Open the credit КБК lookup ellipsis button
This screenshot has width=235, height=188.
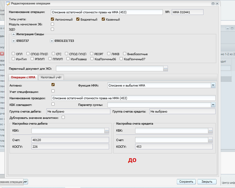tap(211, 131)
